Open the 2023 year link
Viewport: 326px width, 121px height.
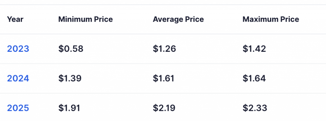coord(18,49)
